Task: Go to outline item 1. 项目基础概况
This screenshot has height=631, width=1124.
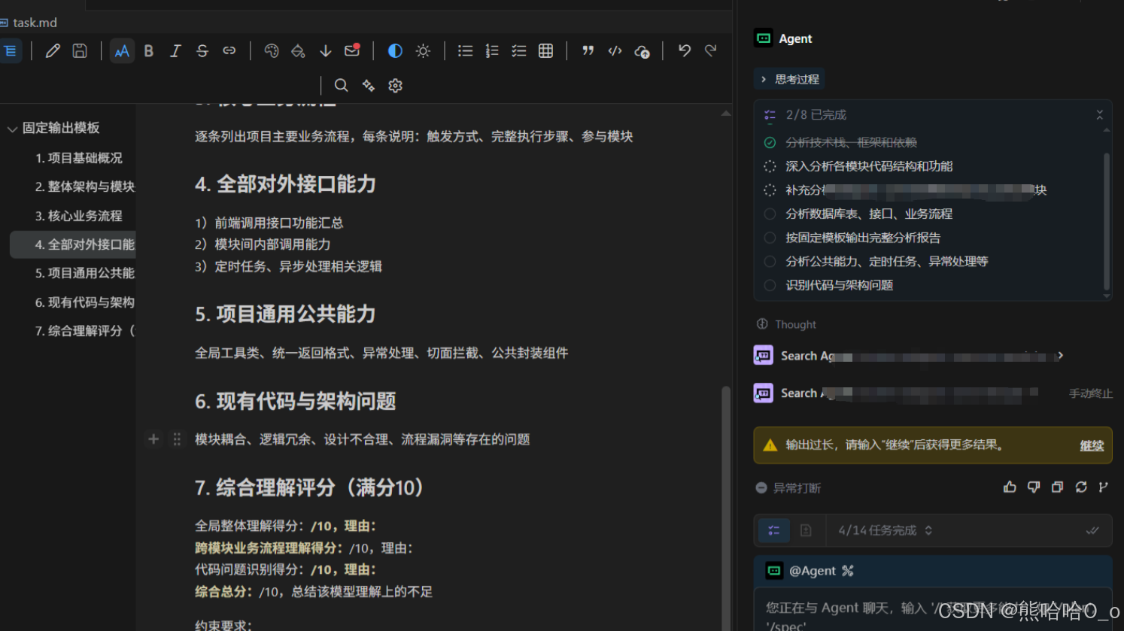Action: point(79,158)
